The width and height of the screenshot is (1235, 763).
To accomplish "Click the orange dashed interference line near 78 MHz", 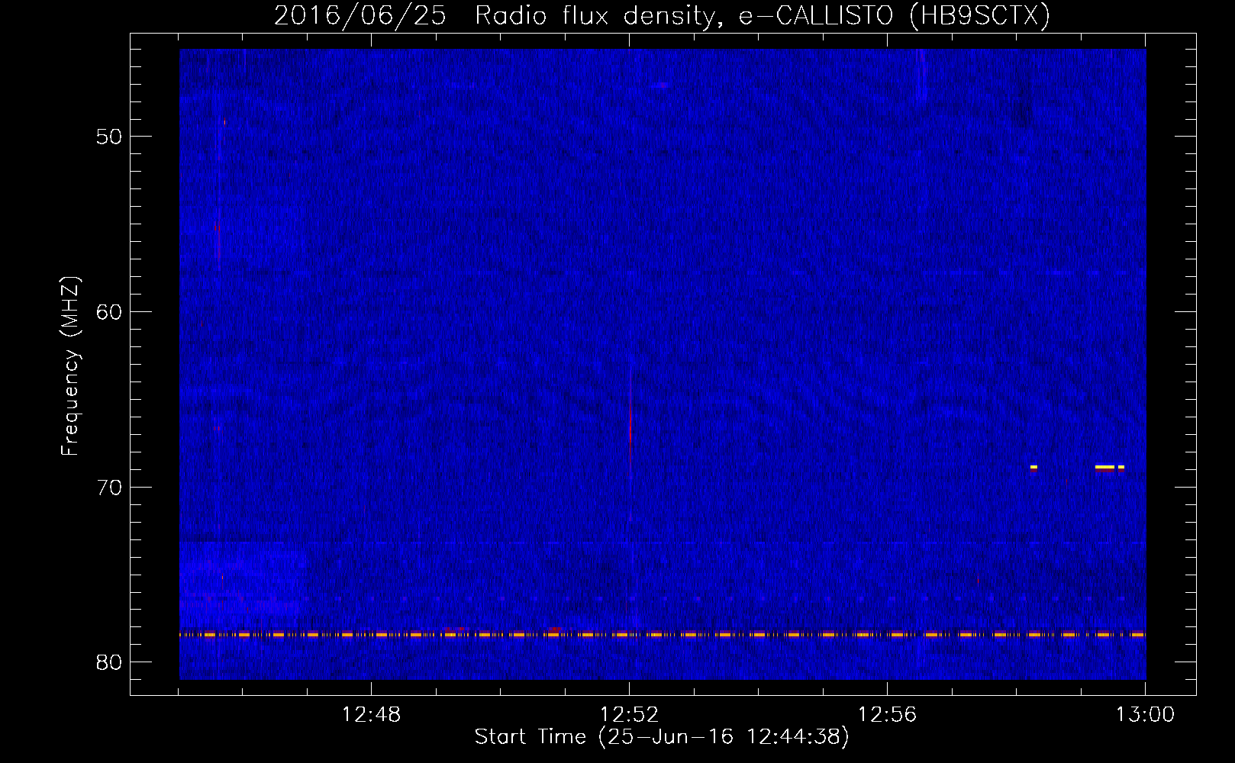I will point(663,635).
